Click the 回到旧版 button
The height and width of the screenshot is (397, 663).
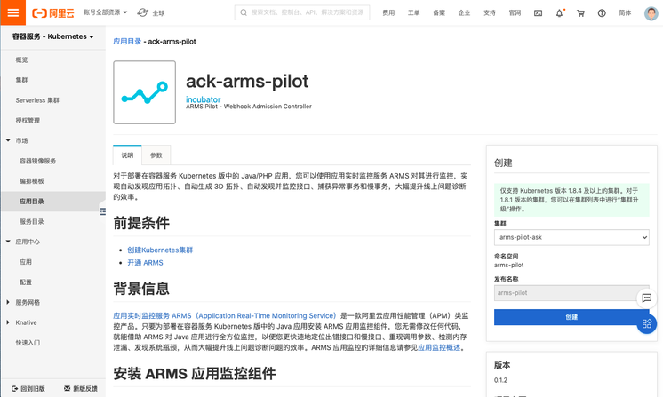point(28,388)
